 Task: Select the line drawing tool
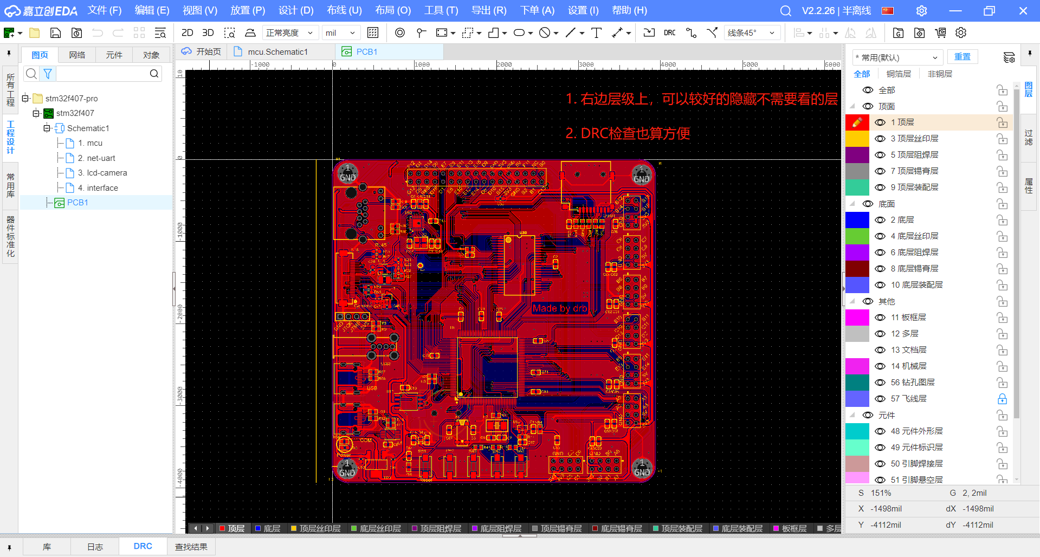[570, 33]
